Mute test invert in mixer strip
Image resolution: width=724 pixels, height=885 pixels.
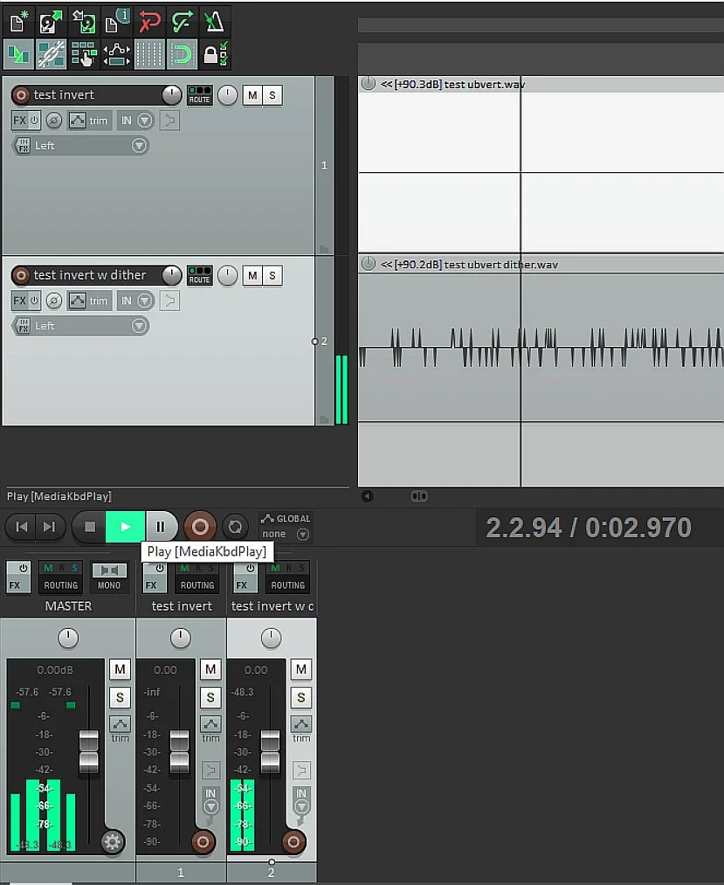pyautogui.click(x=210, y=669)
